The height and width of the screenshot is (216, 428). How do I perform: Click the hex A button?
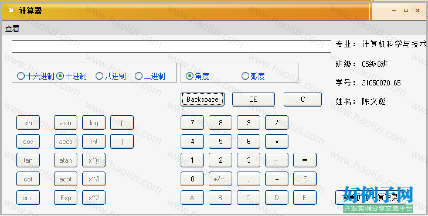pos(192,198)
